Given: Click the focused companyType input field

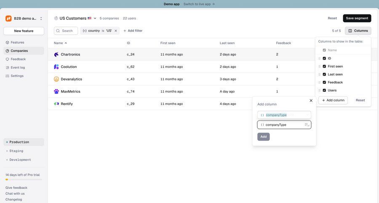Looking at the screenshot, I should click(284, 125).
